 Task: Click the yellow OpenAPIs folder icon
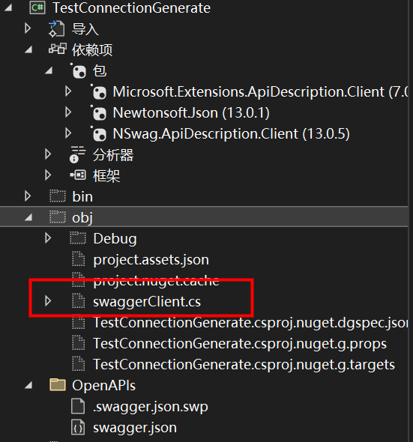(58, 385)
